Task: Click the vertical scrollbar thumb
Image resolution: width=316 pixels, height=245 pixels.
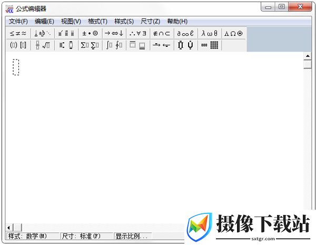Action: tap(308, 64)
